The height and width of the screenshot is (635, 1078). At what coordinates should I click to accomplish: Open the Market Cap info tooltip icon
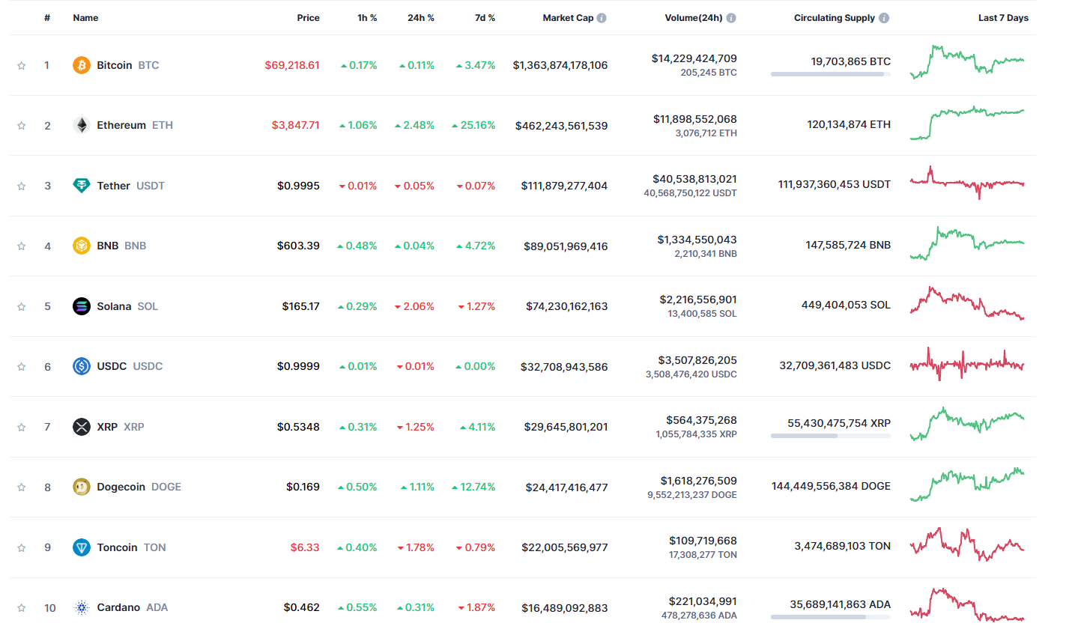602,18
